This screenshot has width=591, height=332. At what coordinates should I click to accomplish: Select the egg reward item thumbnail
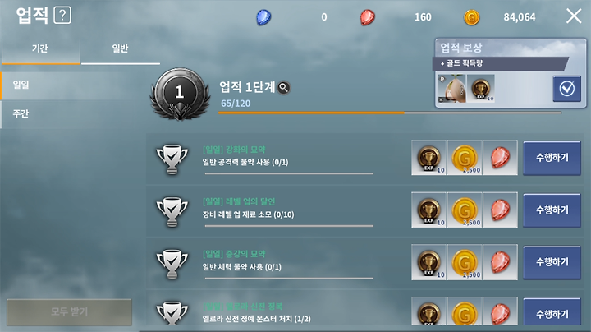pyautogui.click(x=452, y=89)
